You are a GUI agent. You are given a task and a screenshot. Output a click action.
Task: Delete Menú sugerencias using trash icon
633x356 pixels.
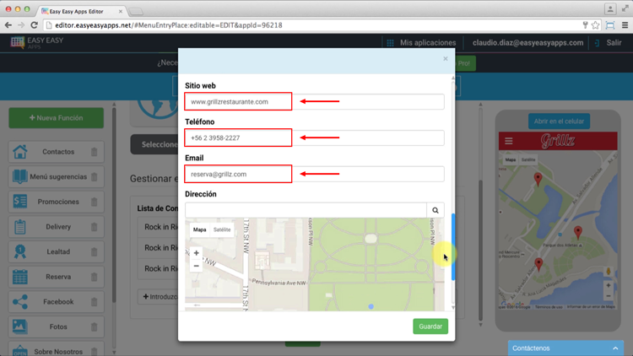pyautogui.click(x=94, y=177)
